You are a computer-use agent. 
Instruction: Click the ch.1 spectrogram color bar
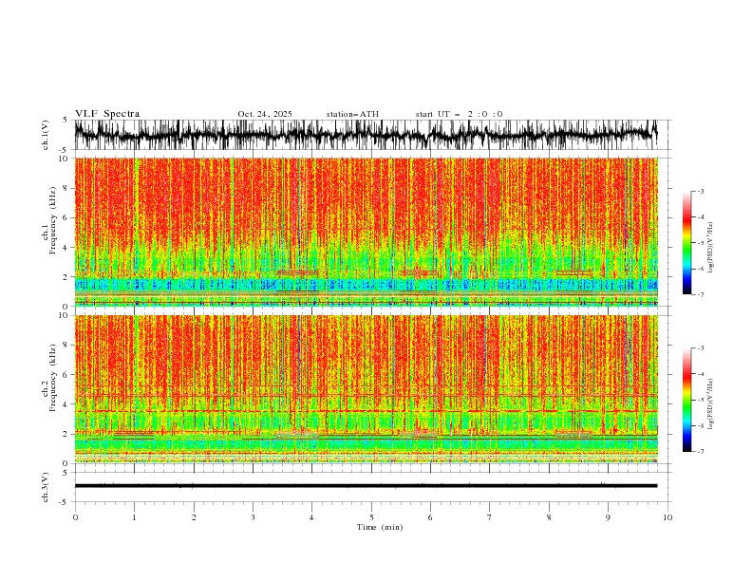(686, 243)
